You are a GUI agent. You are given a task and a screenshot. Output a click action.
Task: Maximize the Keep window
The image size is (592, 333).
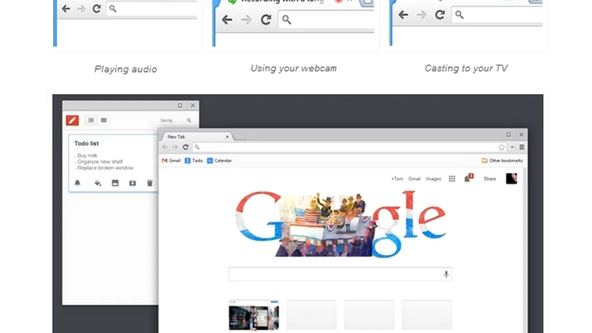[x=180, y=105]
